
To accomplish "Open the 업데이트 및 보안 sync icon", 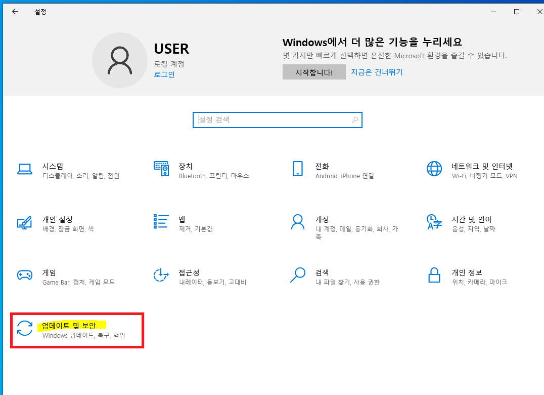I will 25,328.
